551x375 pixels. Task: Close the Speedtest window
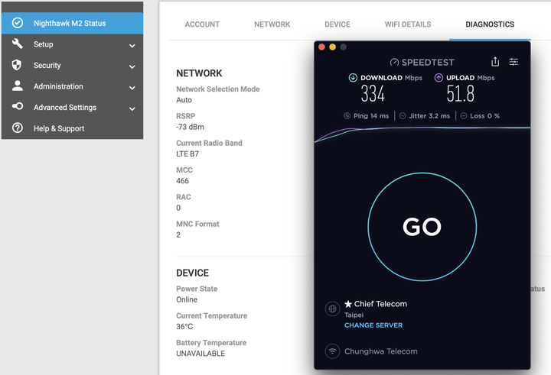tap(321, 47)
